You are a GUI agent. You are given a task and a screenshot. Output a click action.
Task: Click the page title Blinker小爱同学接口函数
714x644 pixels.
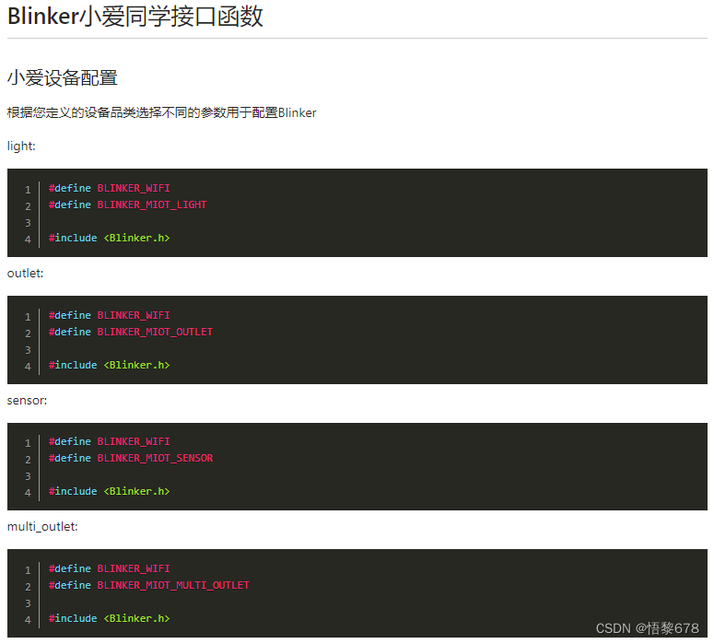tap(135, 17)
